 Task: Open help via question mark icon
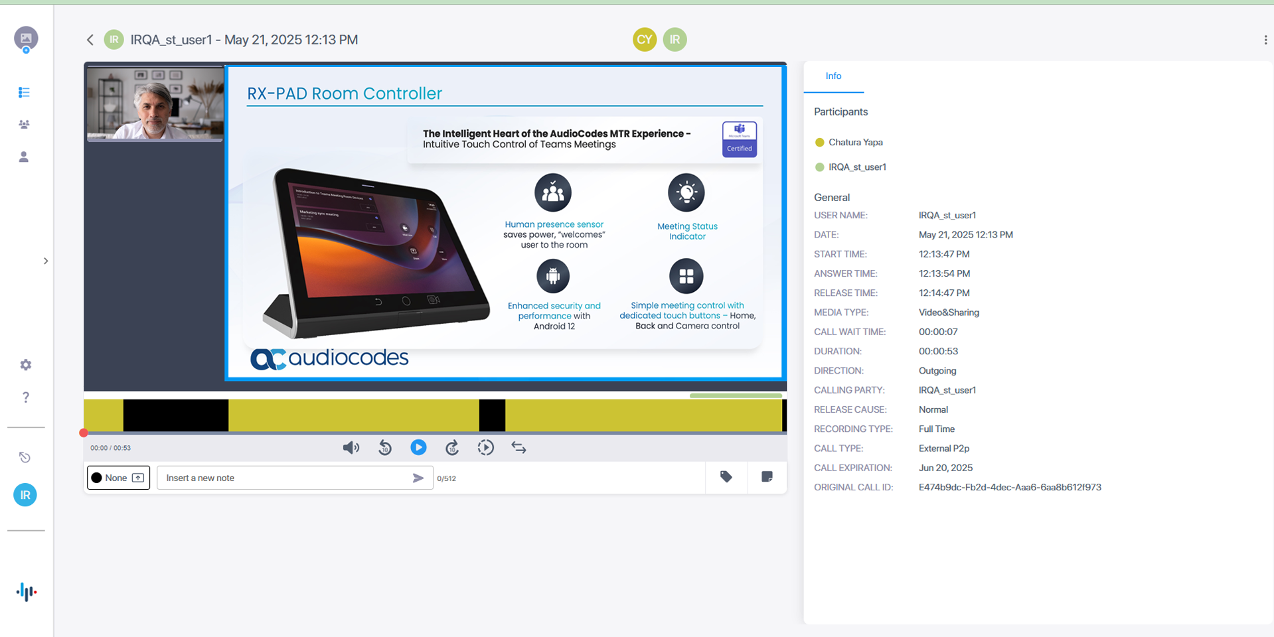pyautogui.click(x=25, y=397)
